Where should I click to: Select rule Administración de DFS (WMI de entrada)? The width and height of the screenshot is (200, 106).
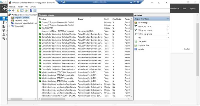tap(58, 81)
